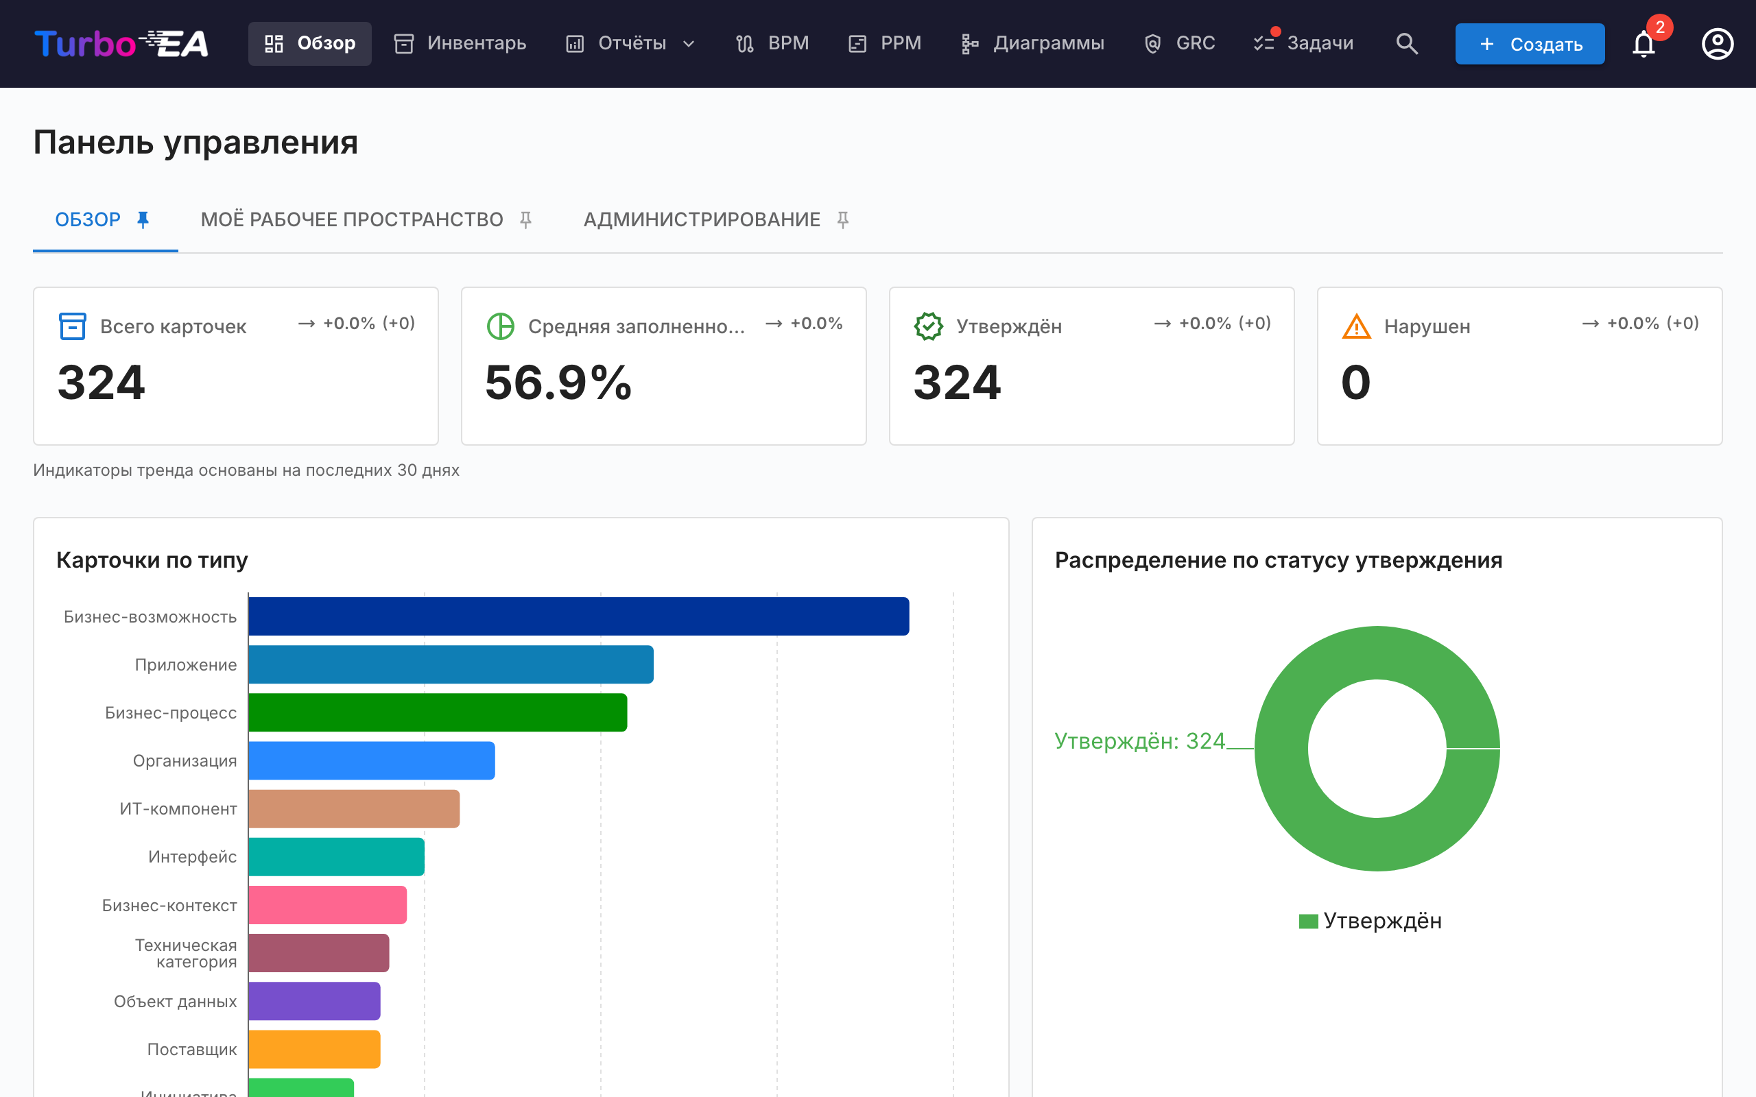Click the Организация axis label
1756x1097 pixels.
(x=185, y=760)
